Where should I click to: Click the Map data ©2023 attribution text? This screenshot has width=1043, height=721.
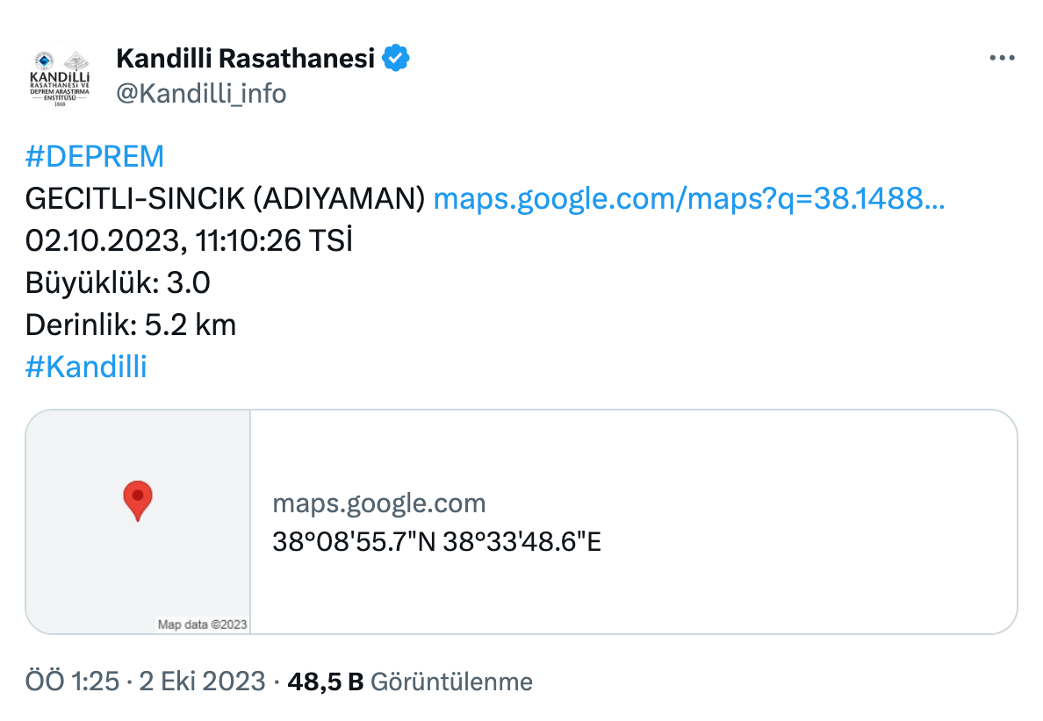tap(201, 624)
